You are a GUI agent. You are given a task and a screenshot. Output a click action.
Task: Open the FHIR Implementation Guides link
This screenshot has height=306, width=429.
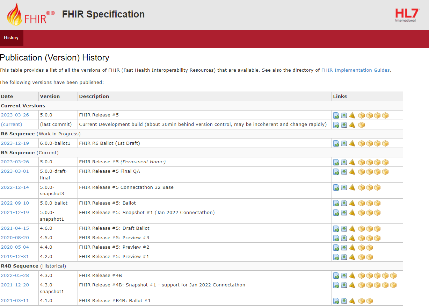click(355, 70)
